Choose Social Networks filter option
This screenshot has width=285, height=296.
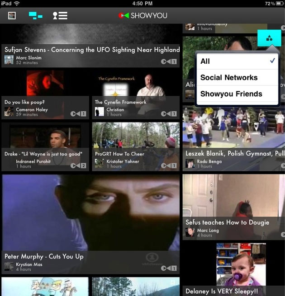(x=237, y=77)
